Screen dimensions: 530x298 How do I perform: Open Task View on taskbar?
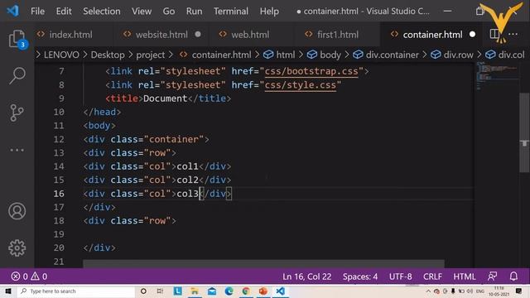click(x=160, y=291)
